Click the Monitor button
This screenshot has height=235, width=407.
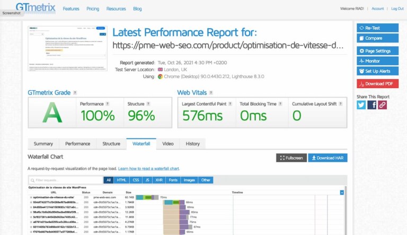377,61
